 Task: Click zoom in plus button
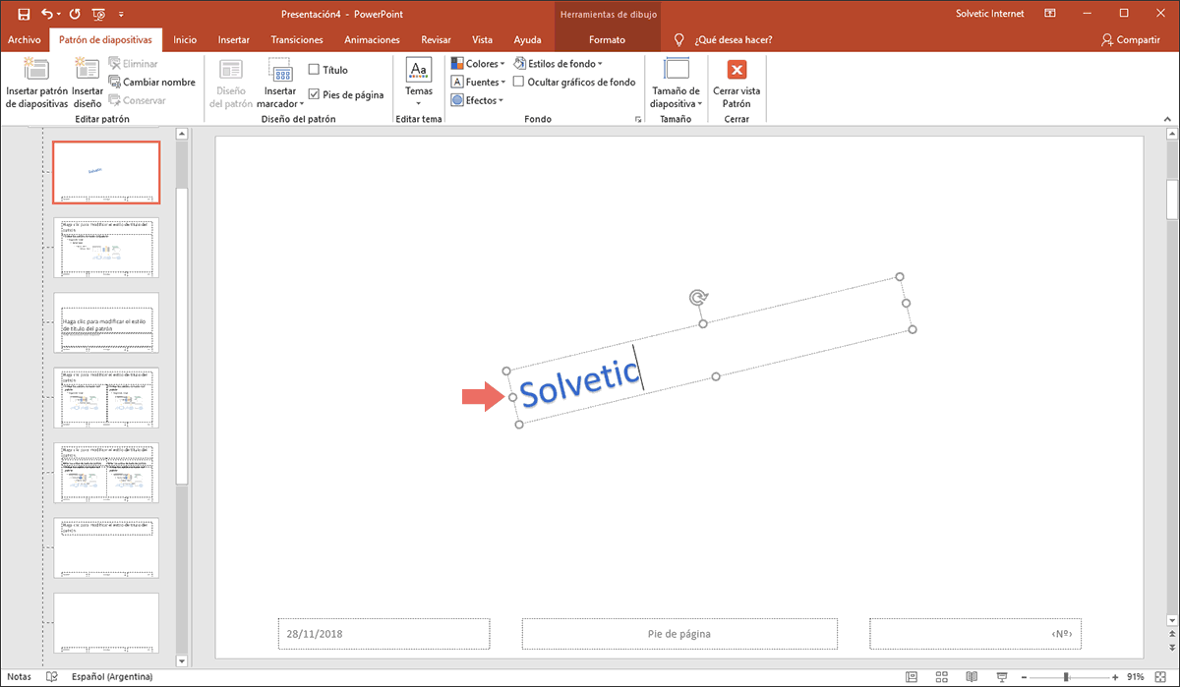tap(1117, 676)
